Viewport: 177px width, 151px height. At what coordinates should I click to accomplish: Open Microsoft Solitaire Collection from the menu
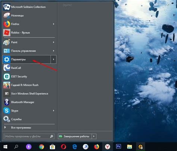29,7
